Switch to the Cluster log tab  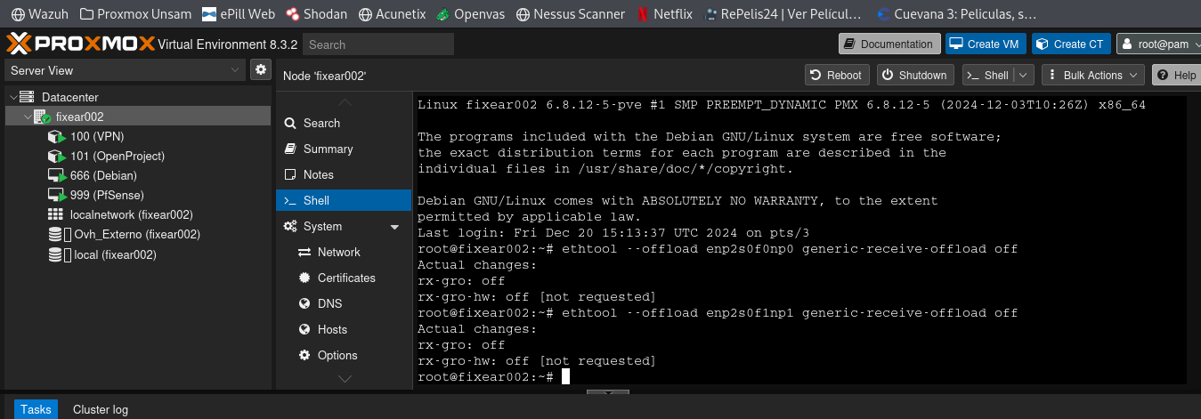coord(101,409)
